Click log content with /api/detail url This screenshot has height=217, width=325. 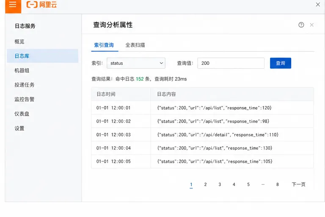click(x=218, y=134)
